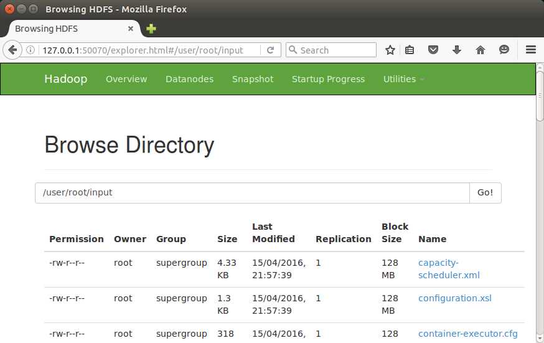Click the window title bar maximize button
This screenshot has width=544, height=343.
tap(33, 9)
